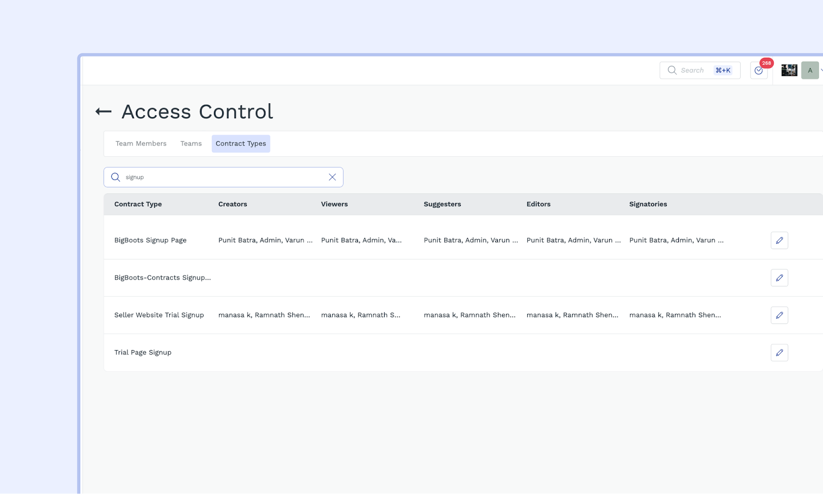Screen dimensions: 823x494
Task: Edit the BigBoots-Contracts Signup row
Action: pos(779,278)
